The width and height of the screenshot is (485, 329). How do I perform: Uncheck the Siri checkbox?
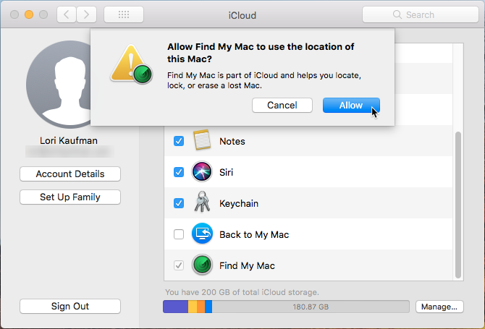(x=179, y=172)
